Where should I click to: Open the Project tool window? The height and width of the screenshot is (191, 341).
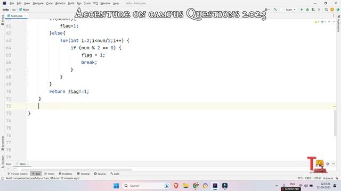coord(2,20)
